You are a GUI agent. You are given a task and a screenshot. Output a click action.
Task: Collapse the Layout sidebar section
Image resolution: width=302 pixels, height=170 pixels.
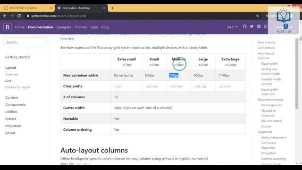pos(10,68)
